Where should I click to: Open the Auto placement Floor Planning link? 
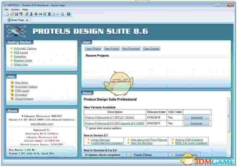(149, 140)
